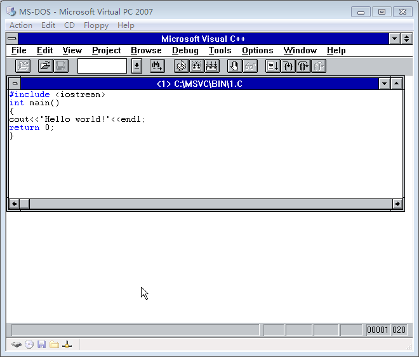Open the find text dropdown arrow
This screenshot has height=357, width=419.
(136, 66)
